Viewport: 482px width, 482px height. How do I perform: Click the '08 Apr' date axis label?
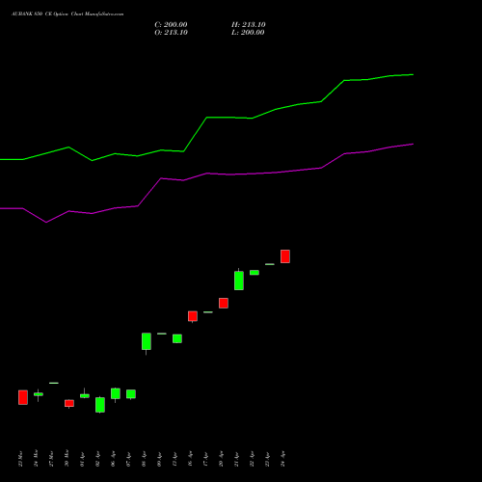click(144, 459)
